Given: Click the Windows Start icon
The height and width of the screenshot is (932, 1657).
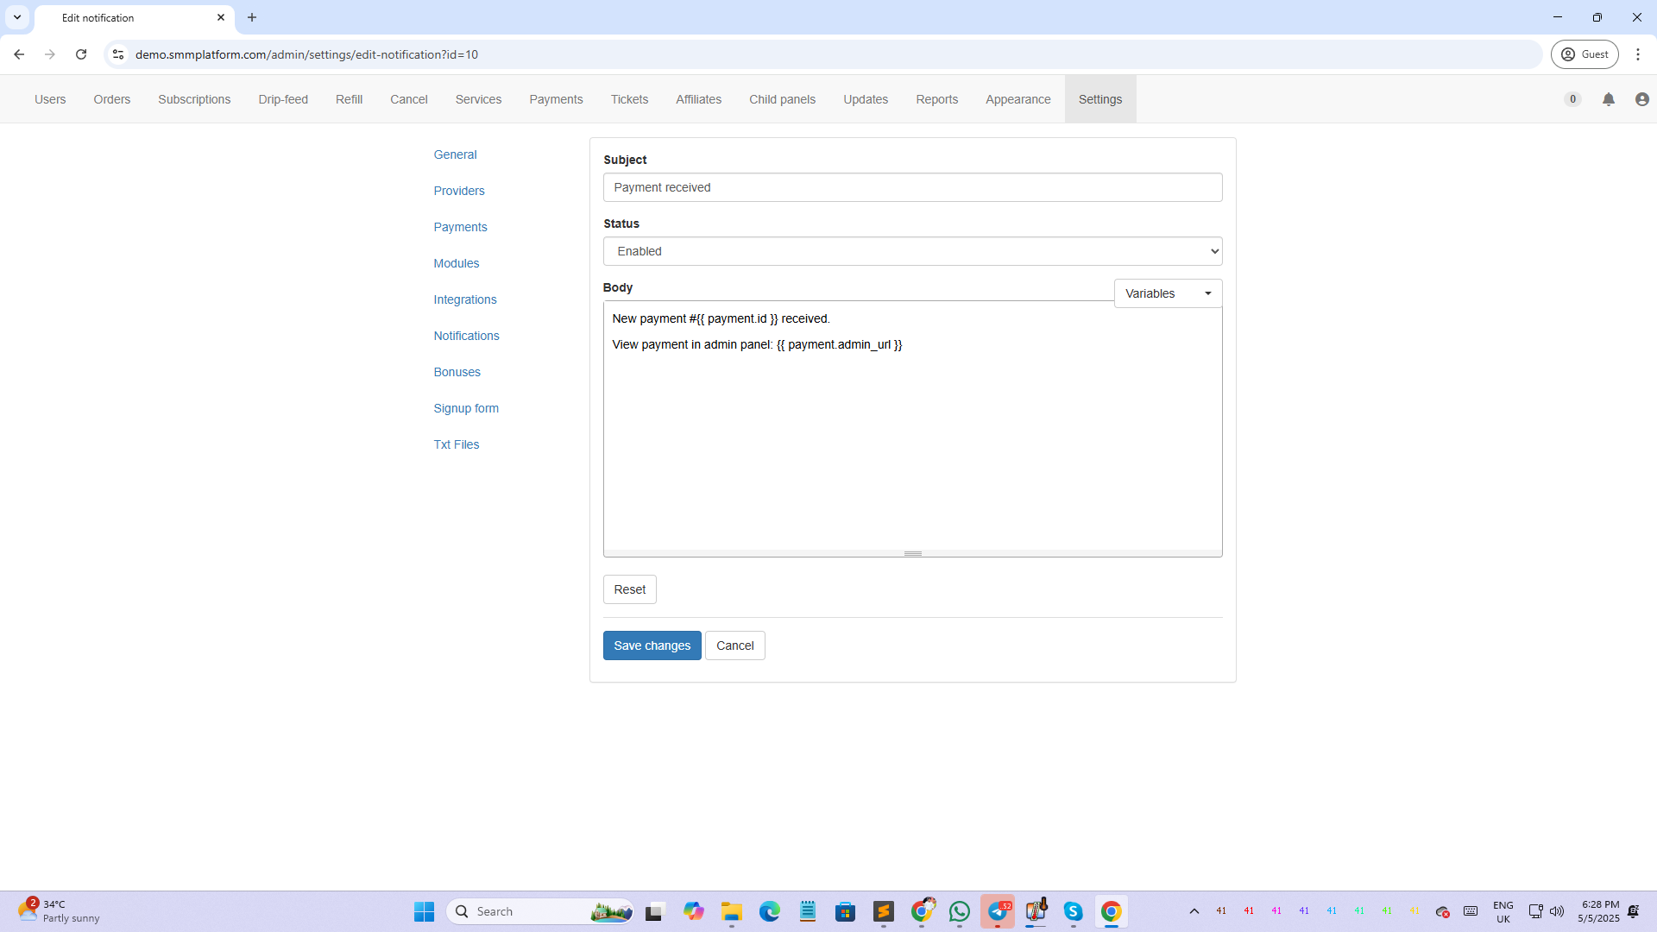Looking at the screenshot, I should tap(424, 911).
